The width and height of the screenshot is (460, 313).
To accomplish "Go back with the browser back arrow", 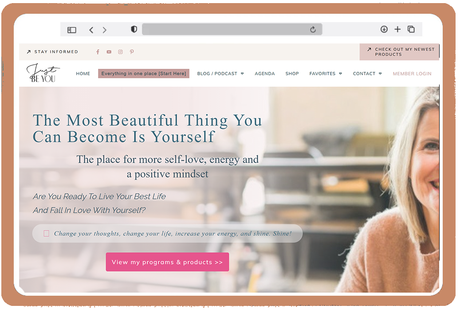I will (x=91, y=30).
